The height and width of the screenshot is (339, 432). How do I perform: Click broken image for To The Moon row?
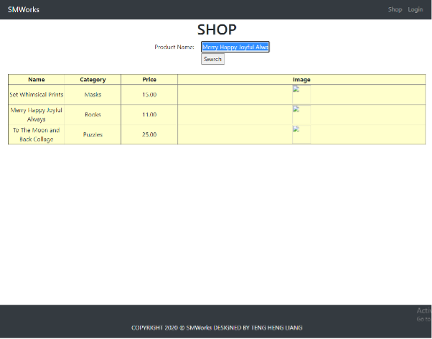[301, 134]
